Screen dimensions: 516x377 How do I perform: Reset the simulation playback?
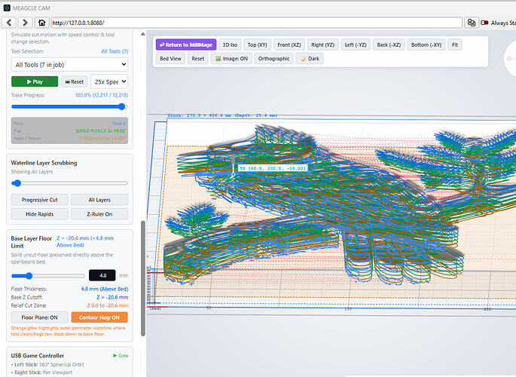tap(75, 81)
